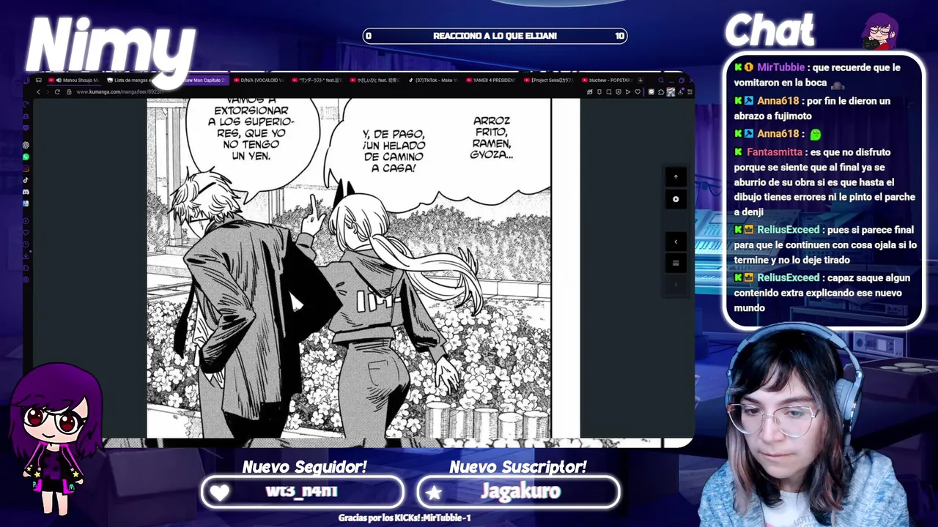Open Discord from the browser sidebar
The height and width of the screenshot is (527, 938).
click(26, 192)
